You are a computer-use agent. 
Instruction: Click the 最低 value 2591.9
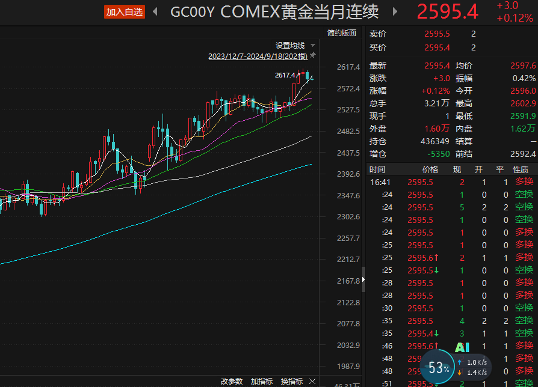click(523, 116)
